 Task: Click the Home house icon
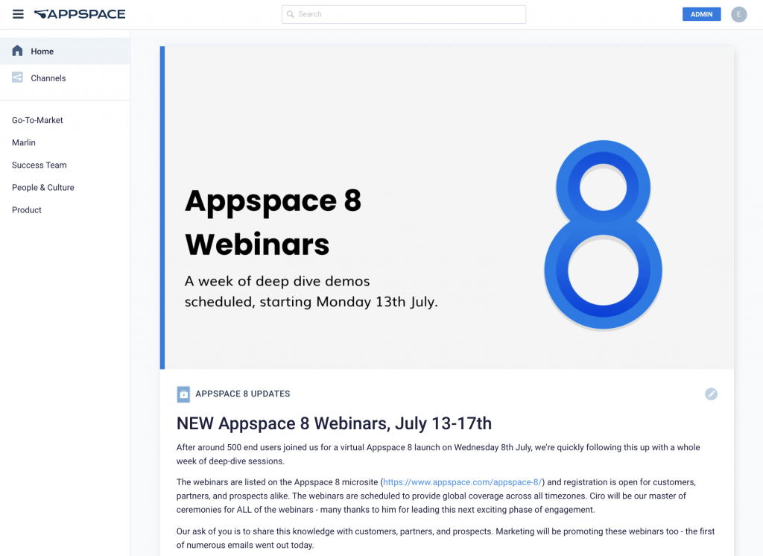(18, 51)
